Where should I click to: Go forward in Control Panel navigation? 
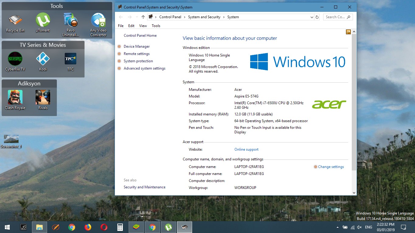pyautogui.click(x=130, y=17)
